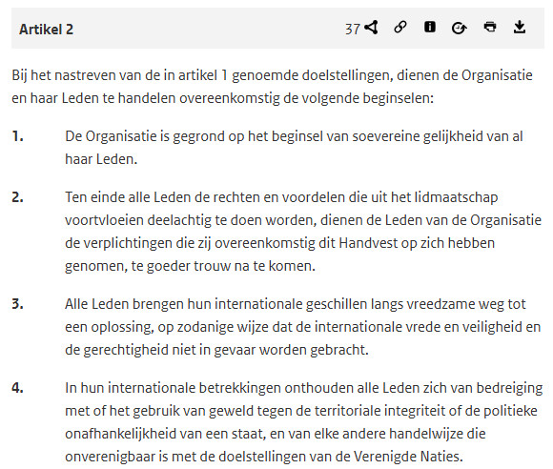The width and height of the screenshot is (553, 469).
Task: Click paragraph about 'soevereine gelijkheid'
Action: point(294,148)
